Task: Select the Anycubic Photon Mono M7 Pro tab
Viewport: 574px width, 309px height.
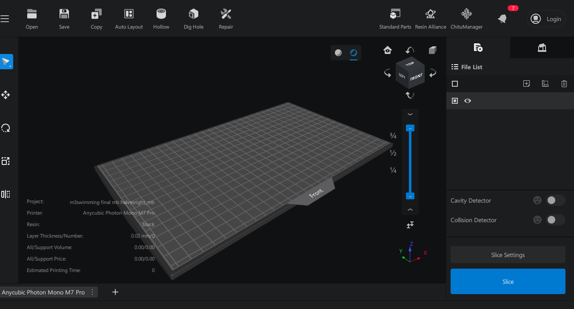Action: tap(43, 292)
